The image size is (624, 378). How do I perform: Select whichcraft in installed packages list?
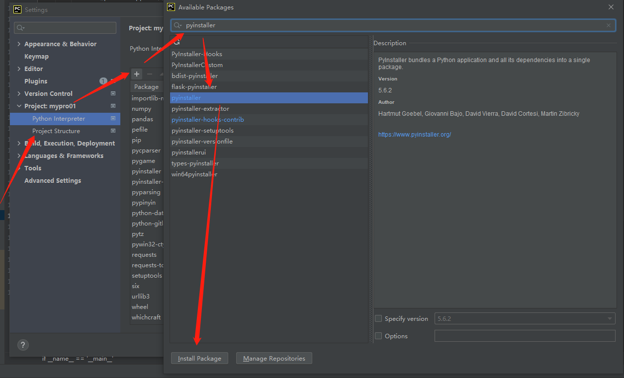pos(147,317)
